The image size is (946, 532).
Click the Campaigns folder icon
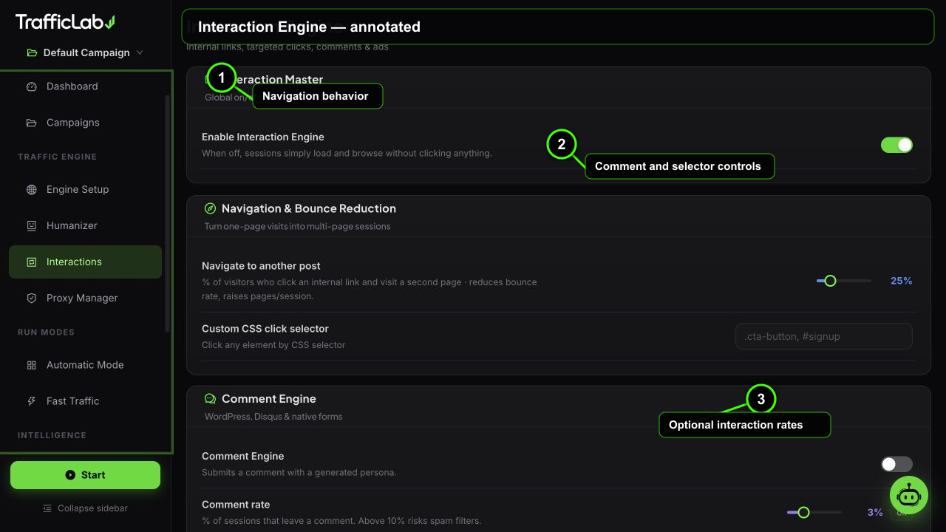tap(32, 123)
